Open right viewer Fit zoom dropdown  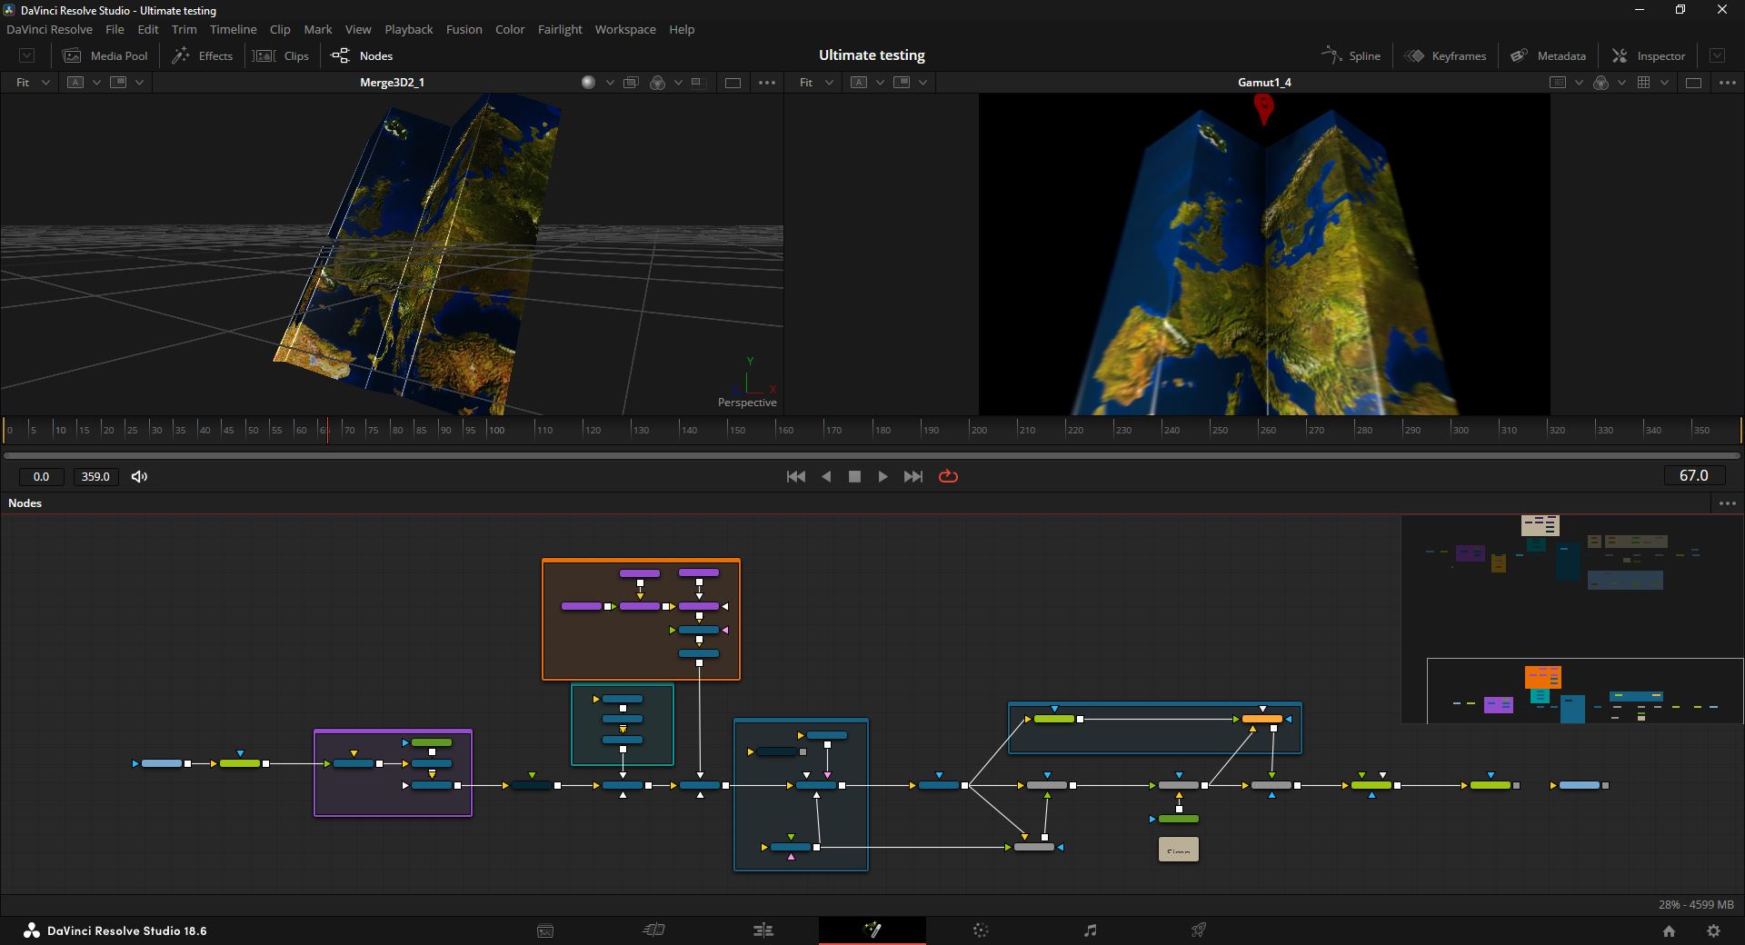(815, 83)
